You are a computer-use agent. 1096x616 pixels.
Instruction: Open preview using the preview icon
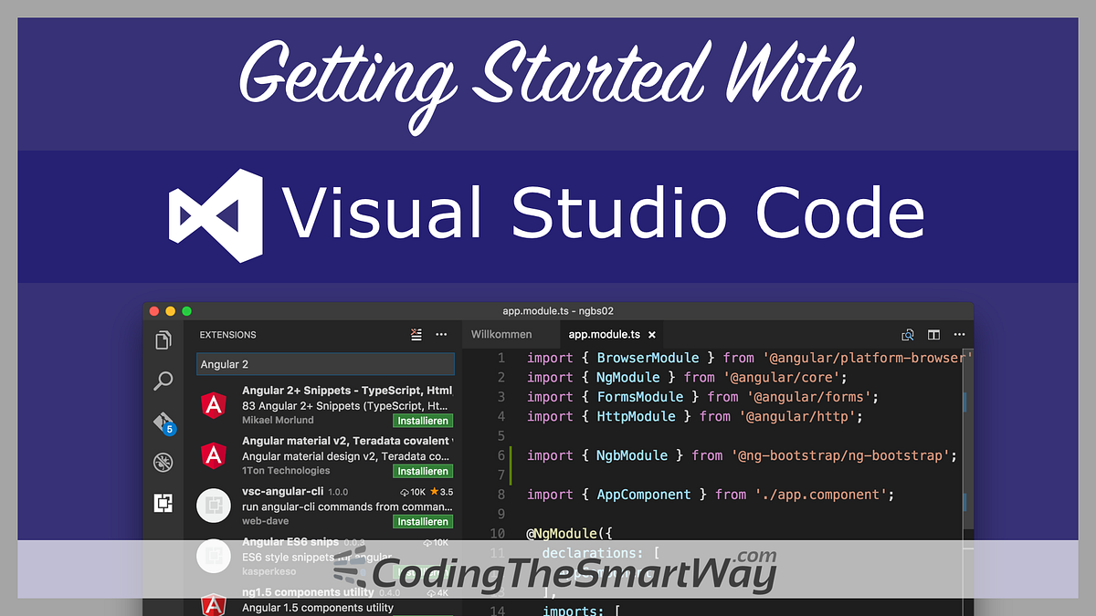tap(908, 334)
